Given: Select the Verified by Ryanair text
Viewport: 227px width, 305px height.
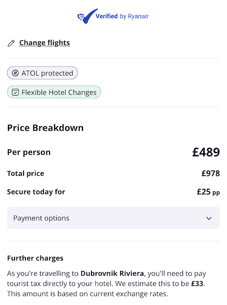Looking at the screenshot, I should point(122,16).
